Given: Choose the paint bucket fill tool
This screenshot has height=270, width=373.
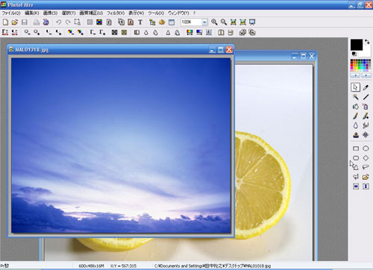Looking at the screenshot, I should click(x=356, y=107).
